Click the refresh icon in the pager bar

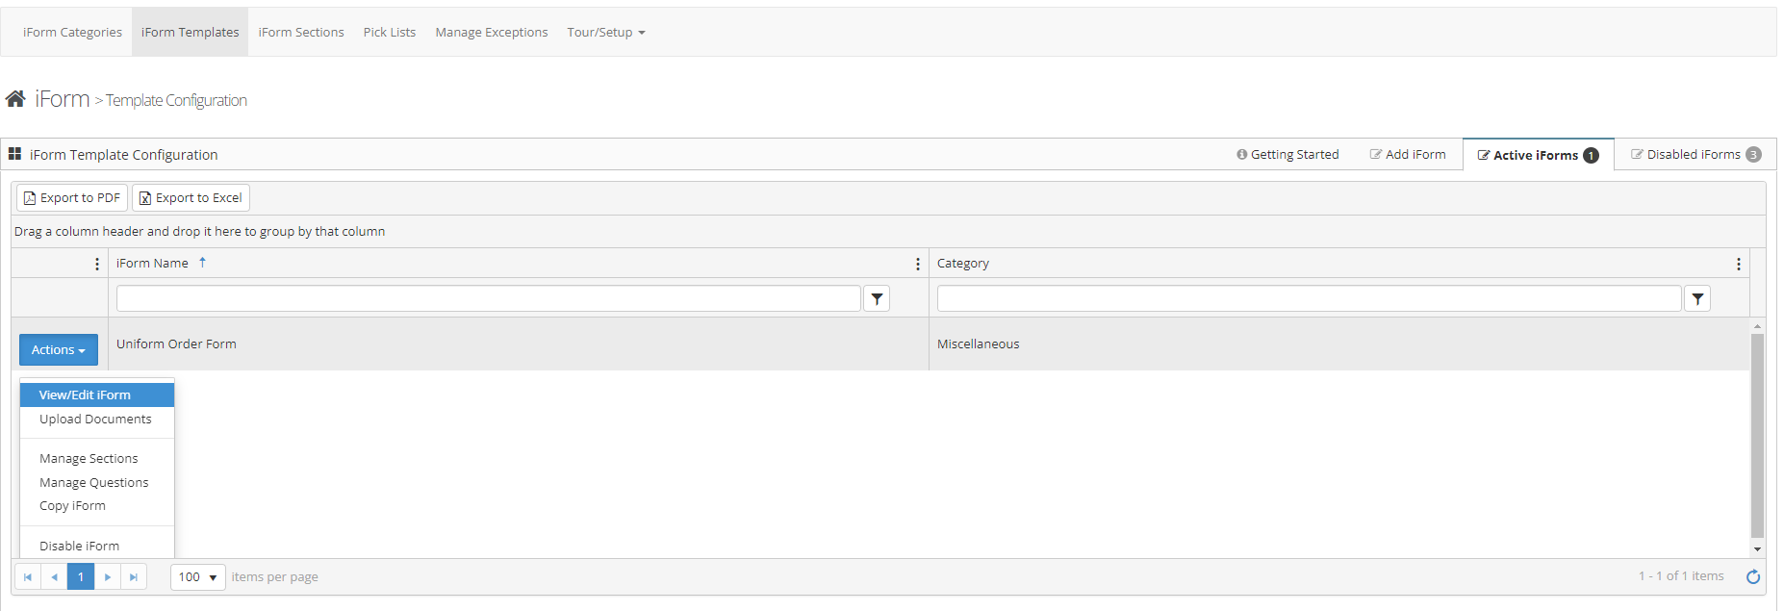(1753, 576)
